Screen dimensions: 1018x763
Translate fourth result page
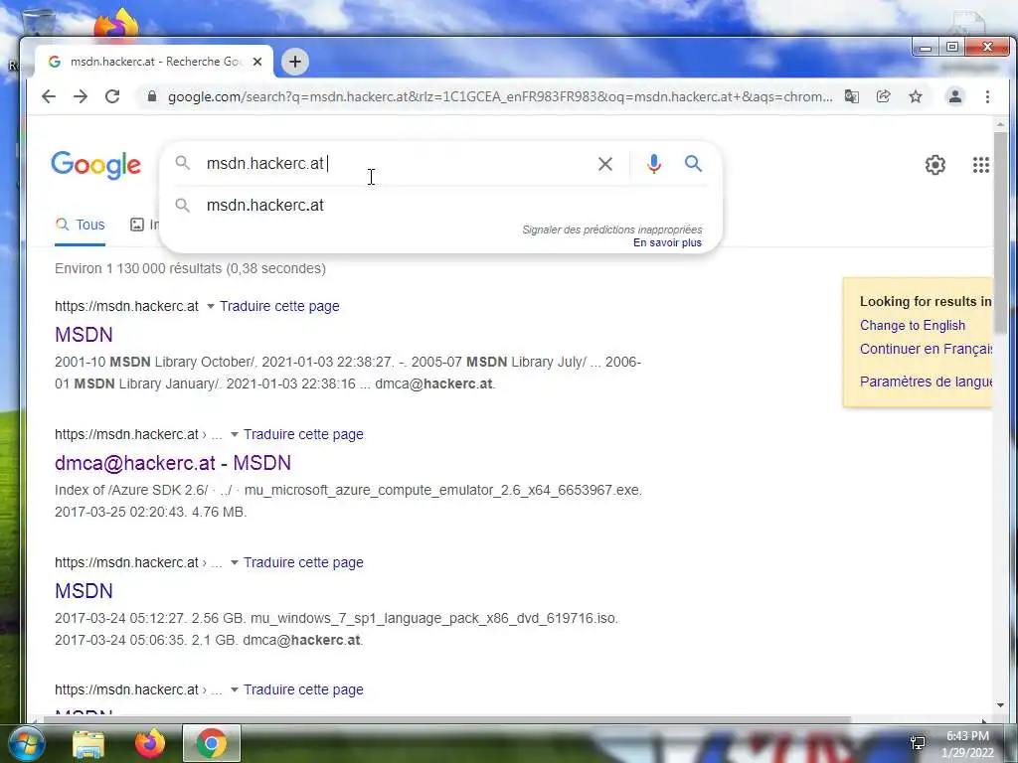point(303,689)
